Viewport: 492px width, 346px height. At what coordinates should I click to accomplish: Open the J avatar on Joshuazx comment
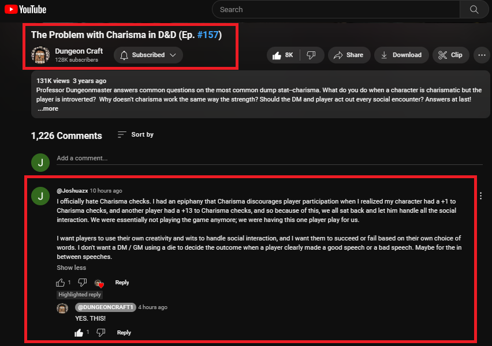click(x=40, y=196)
